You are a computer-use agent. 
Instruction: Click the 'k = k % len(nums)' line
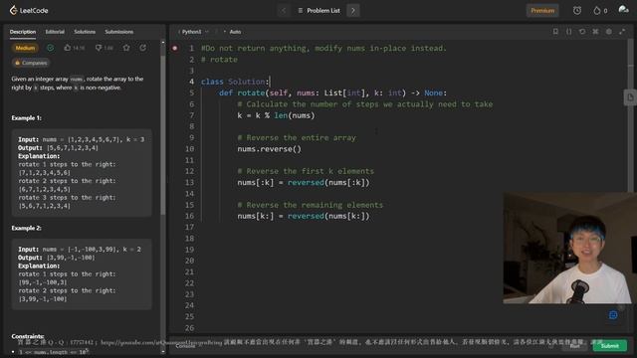[277, 115]
